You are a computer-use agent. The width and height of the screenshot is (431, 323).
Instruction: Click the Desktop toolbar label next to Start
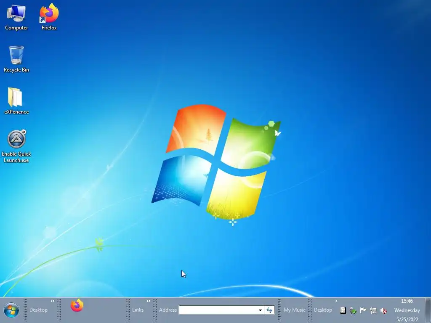click(38, 310)
